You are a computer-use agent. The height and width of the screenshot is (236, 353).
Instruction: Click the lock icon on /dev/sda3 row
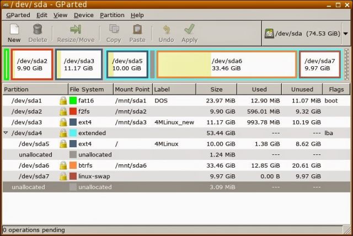click(x=63, y=122)
